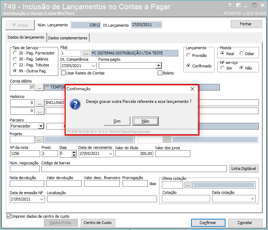Set NF serviço to Não
The height and width of the screenshot is (230, 268).
point(241,68)
